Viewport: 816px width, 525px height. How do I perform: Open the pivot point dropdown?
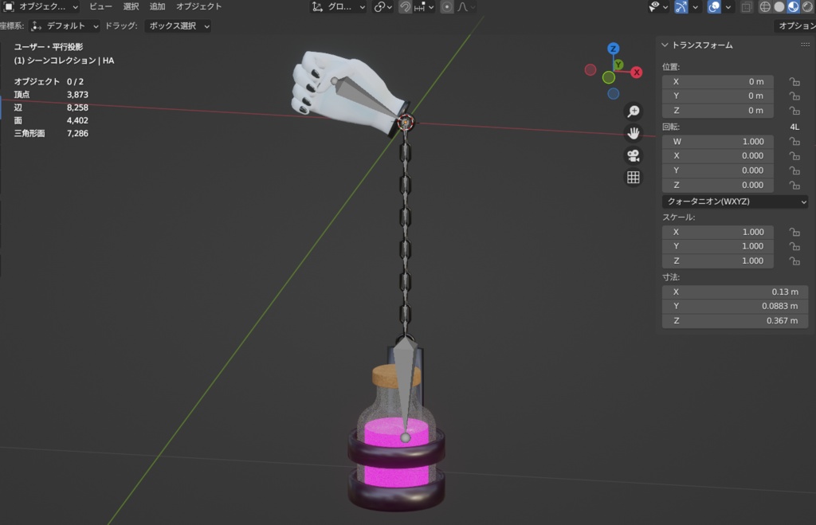coord(383,6)
